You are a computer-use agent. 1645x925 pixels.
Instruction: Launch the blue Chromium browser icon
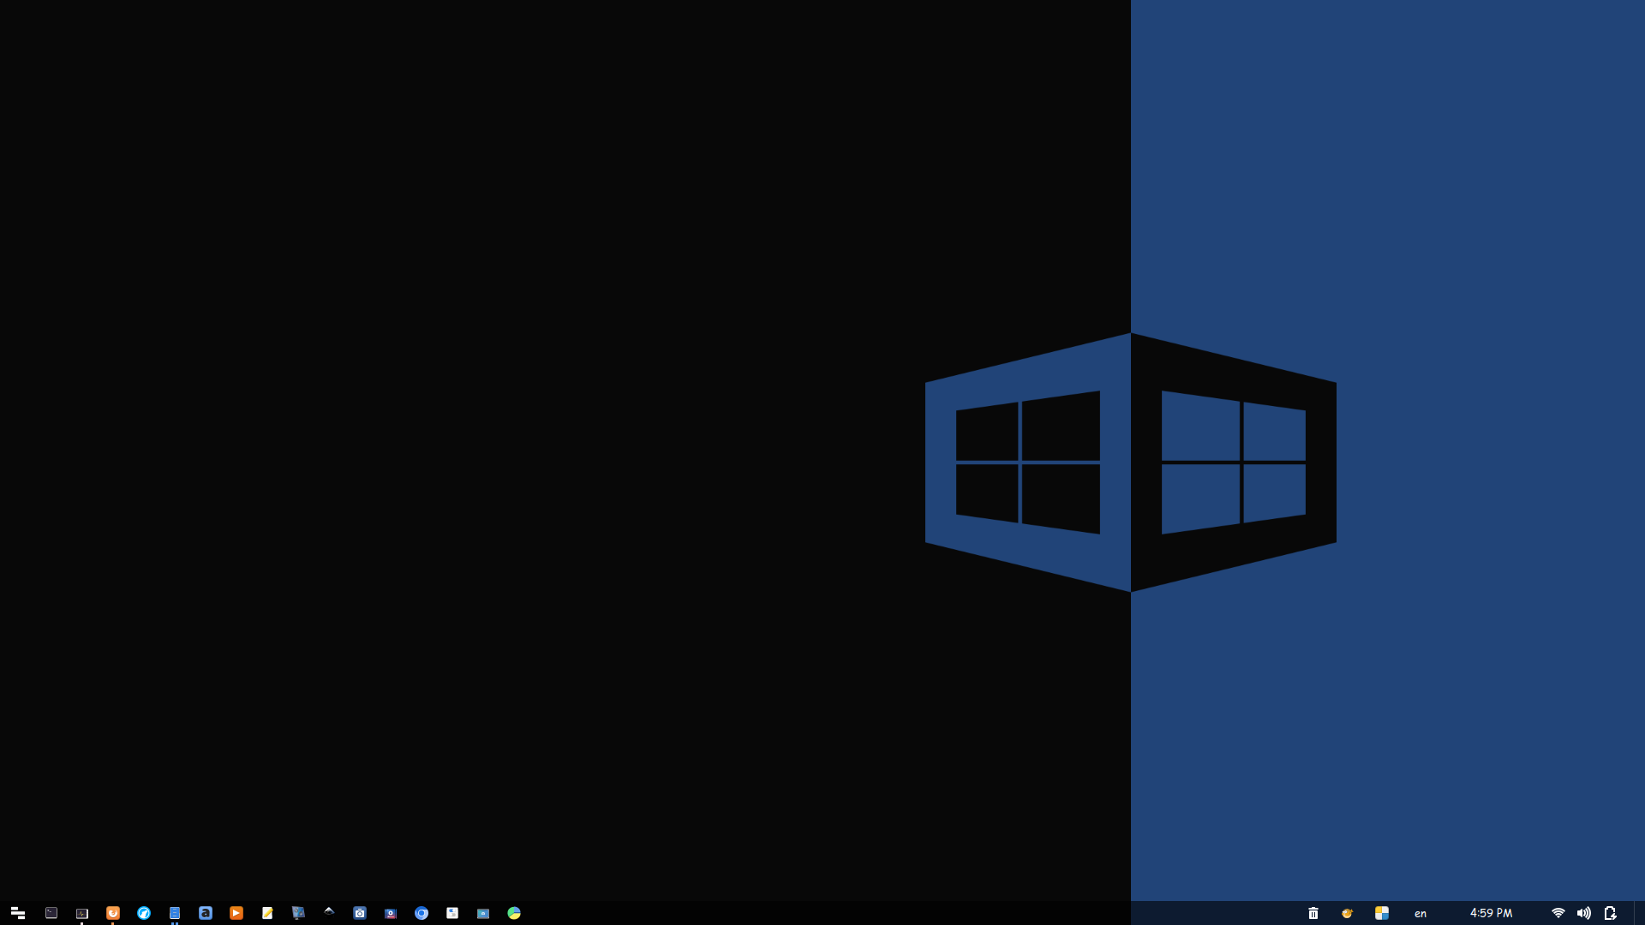pyautogui.click(x=422, y=913)
